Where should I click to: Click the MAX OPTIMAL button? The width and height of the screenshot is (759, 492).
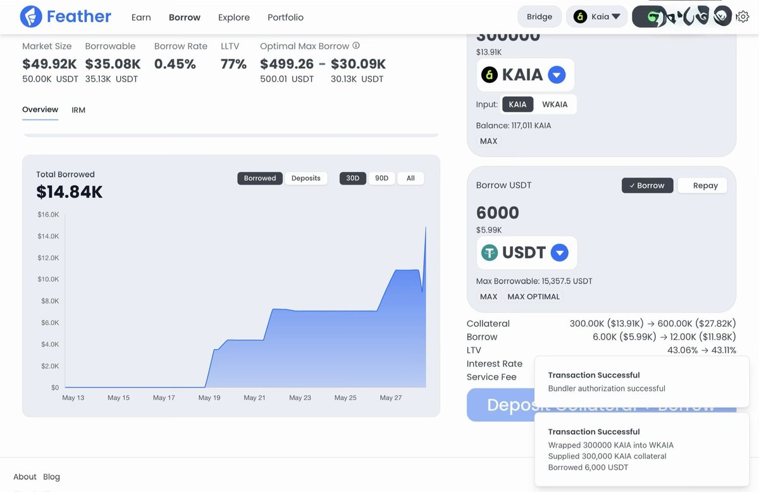(x=533, y=297)
